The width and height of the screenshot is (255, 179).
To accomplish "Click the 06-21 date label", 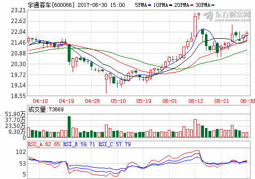I will pos(222,101).
